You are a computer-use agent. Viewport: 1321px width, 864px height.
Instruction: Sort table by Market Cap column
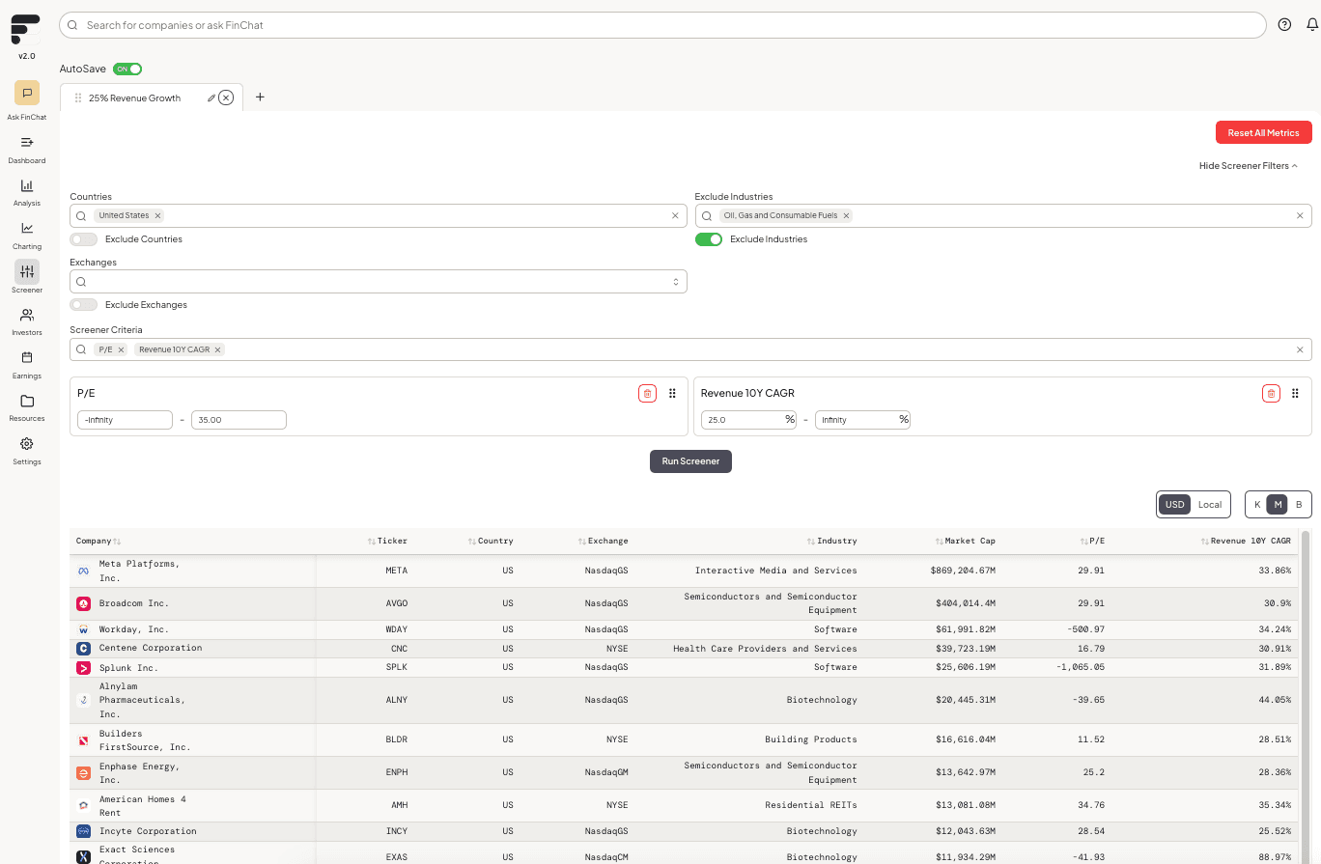pyautogui.click(x=965, y=541)
